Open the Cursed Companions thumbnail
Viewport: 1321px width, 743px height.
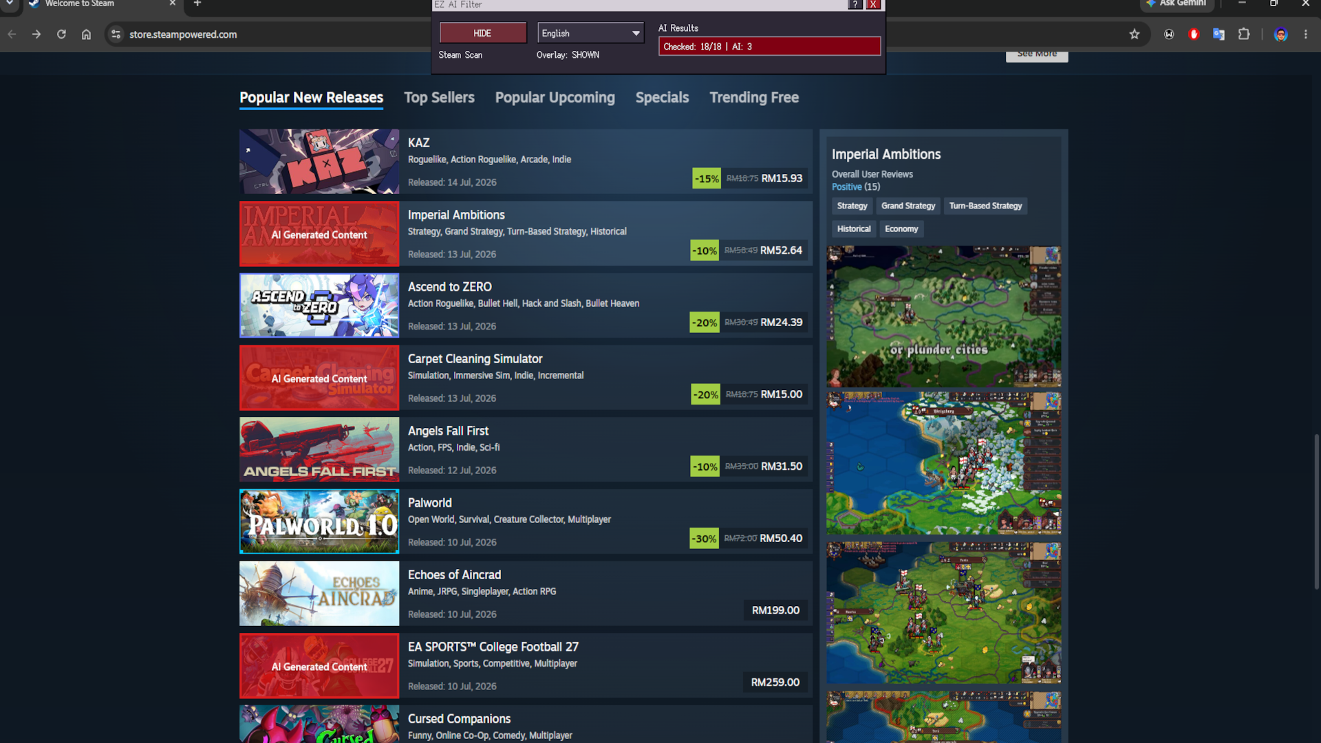point(319,724)
